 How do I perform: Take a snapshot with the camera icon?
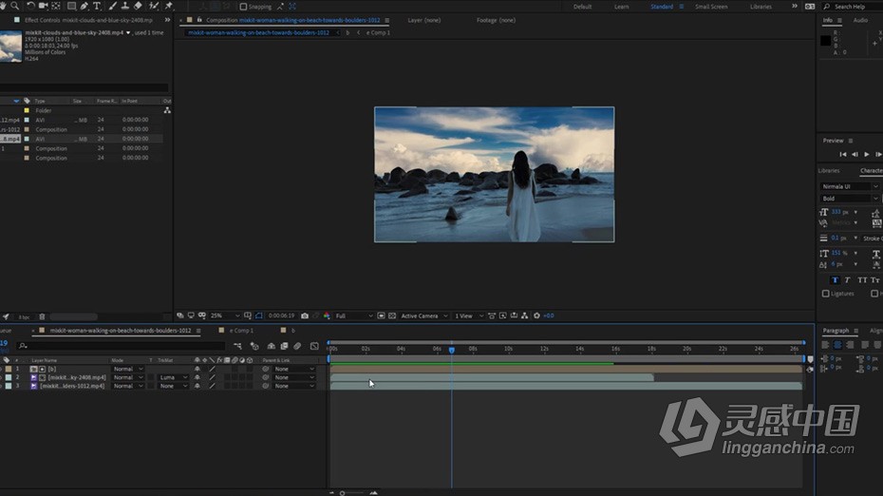coord(305,315)
